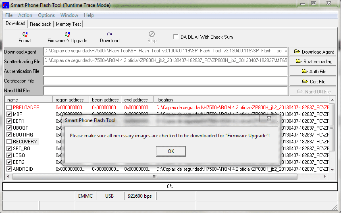
Task: Uncheck the LOGO checkbox
Action: pos(9,155)
